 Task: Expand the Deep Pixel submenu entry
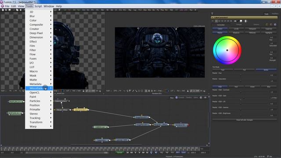click(x=39, y=33)
